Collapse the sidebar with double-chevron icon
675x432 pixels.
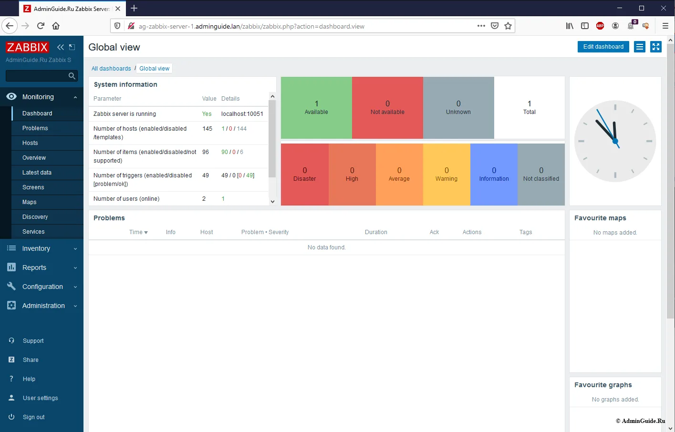coord(61,47)
